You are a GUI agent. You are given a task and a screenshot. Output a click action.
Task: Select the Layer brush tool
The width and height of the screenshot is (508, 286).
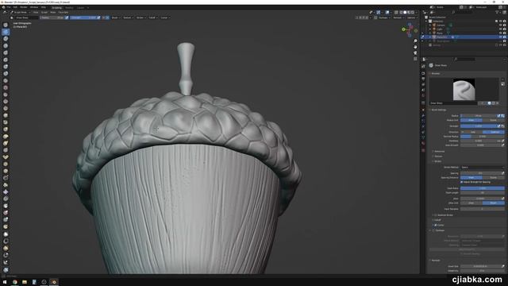(x=6, y=60)
